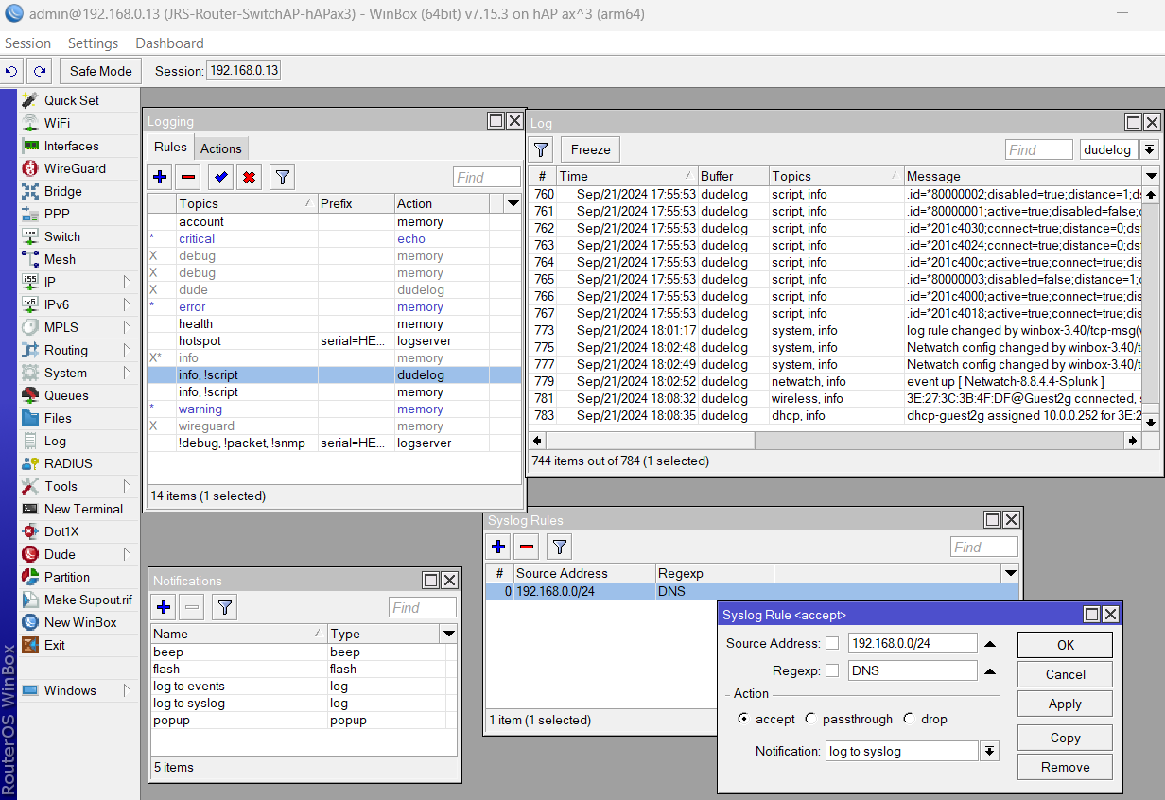Add a new logging rule
The width and height of the screenshot is (1165, 800).
coord(159,177)
